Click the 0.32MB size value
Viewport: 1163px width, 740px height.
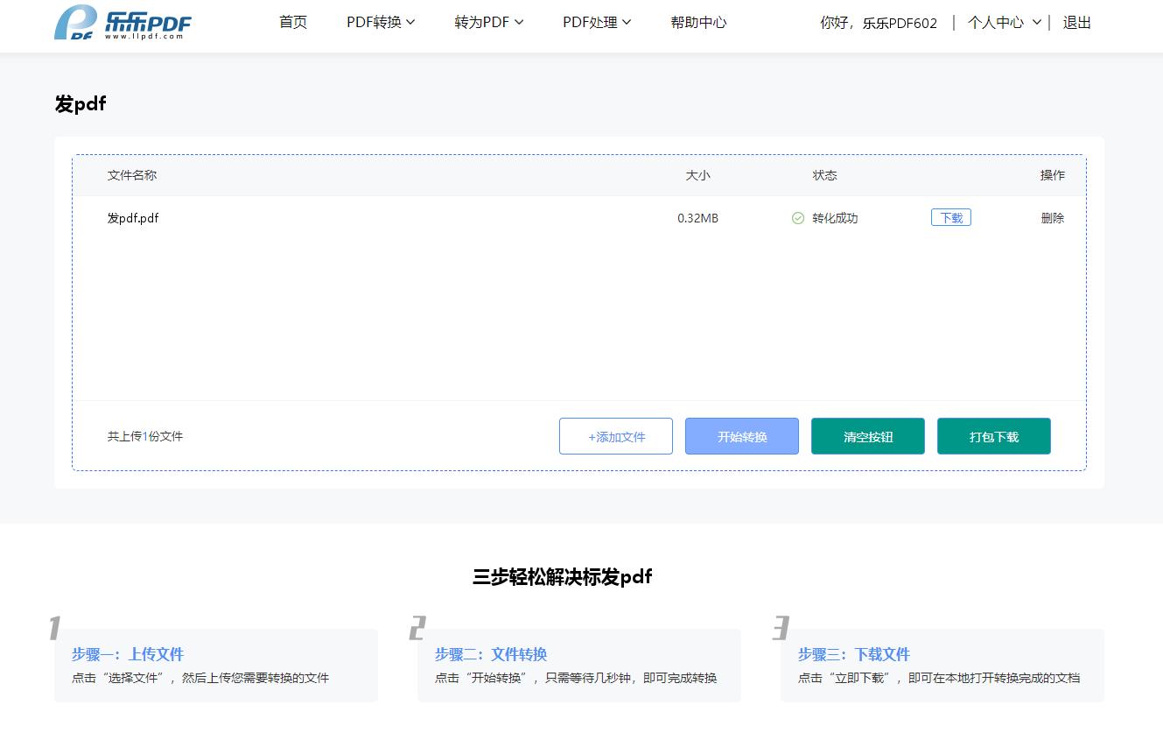(x=697, y=218)
